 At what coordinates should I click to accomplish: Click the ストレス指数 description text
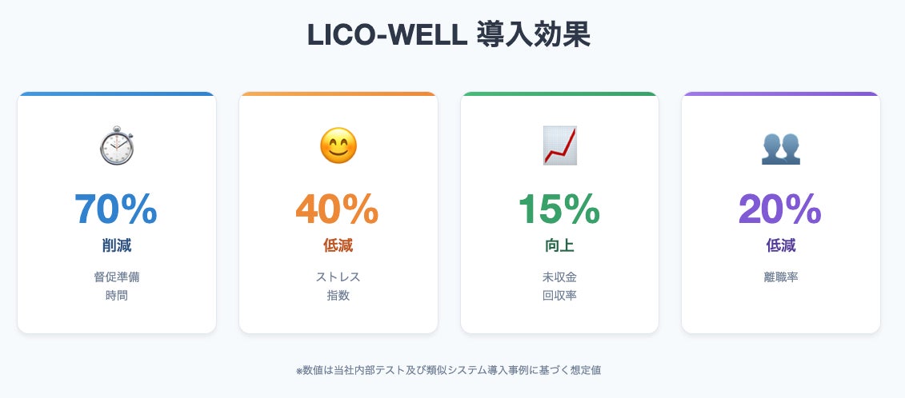338,286
